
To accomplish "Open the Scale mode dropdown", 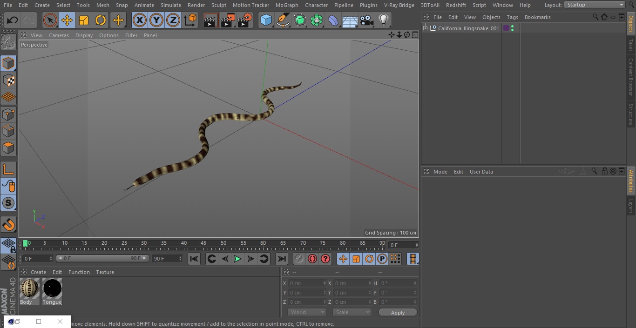I will pos(352,312).
